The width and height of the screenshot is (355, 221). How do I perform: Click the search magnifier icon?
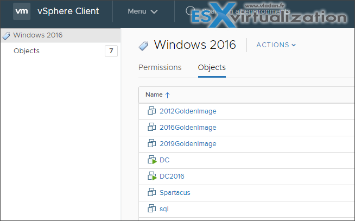coord(190,11)
